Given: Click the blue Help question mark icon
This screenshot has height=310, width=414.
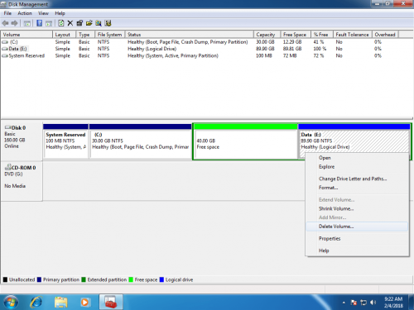Looking at the screenshot, I should click(x=39, y=23).
